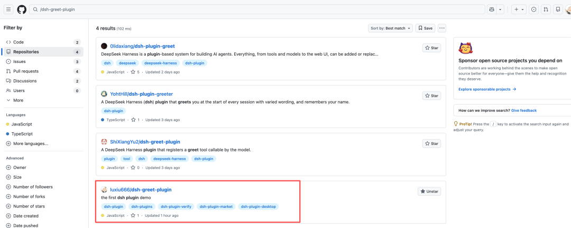This screenshot has height=228, width=571.
Task: Filter results by Discussions
Action: 43,81
